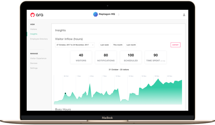Viewport: 215px width, 125px height.
Task: Click the ara logo
Action: 37,15
